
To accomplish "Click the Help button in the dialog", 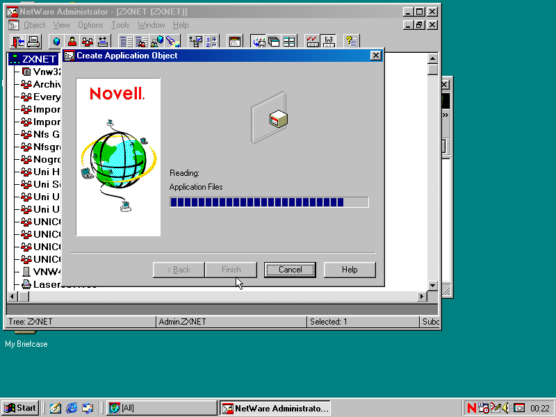I will [350, 270].
